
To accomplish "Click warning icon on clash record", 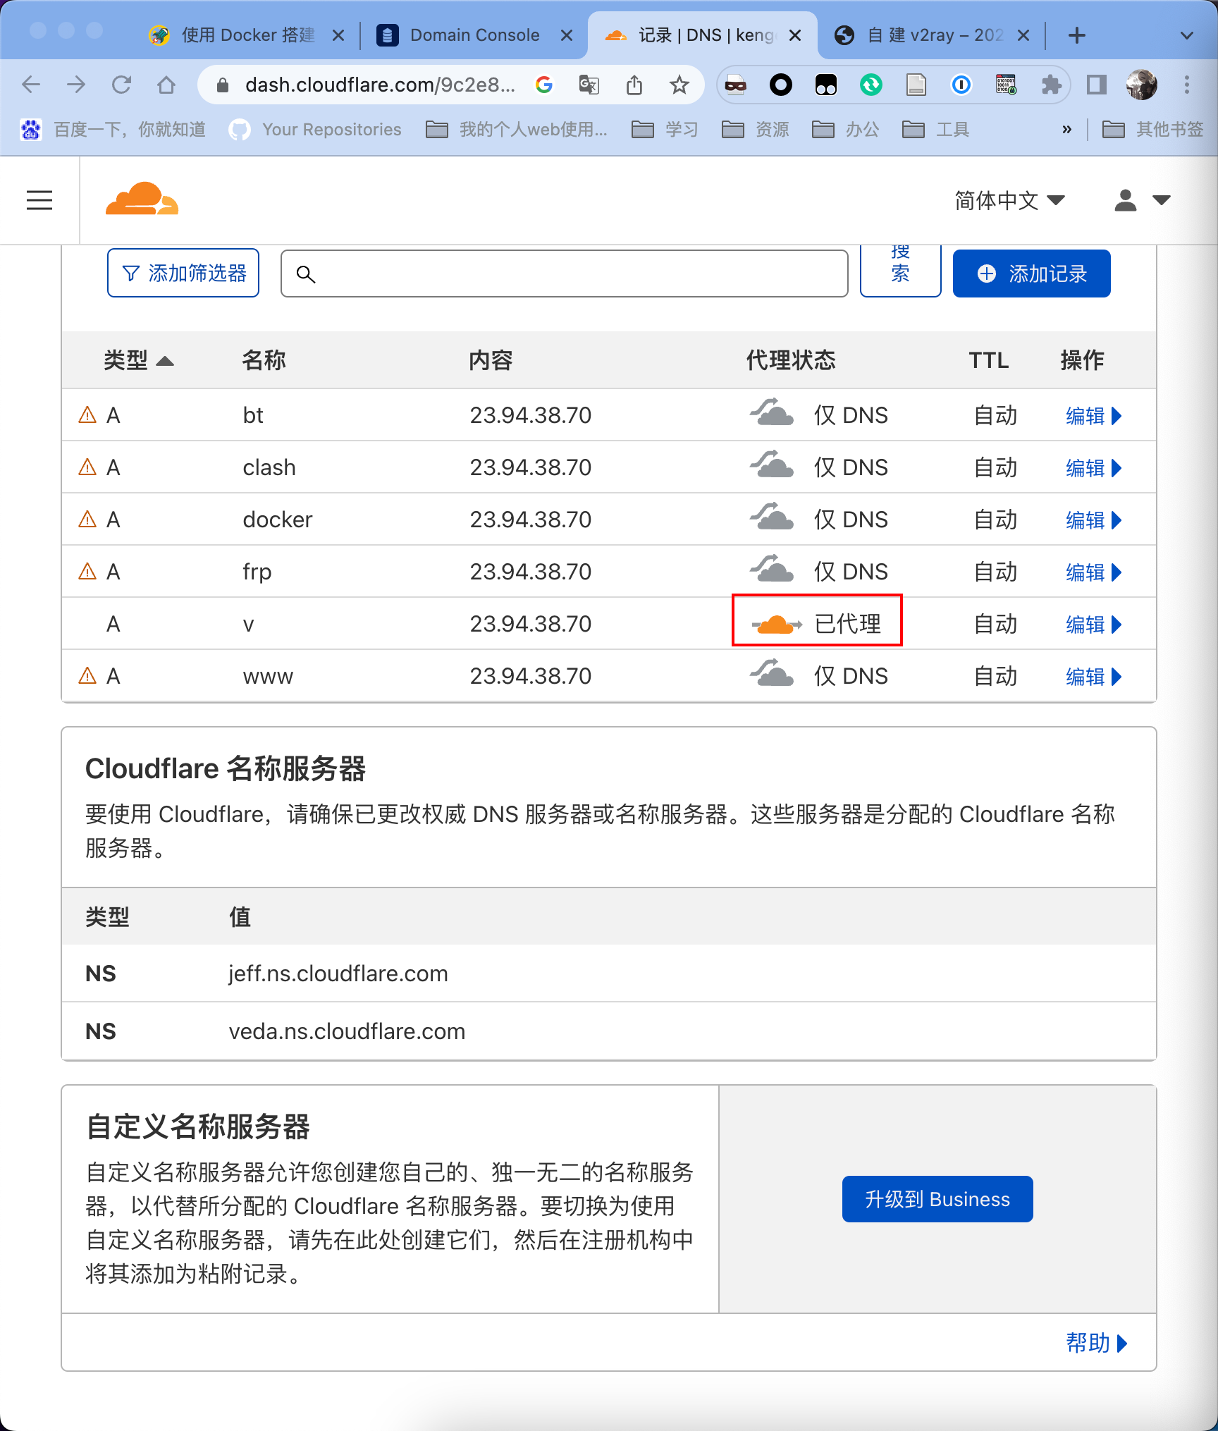I will pos(87,467).
